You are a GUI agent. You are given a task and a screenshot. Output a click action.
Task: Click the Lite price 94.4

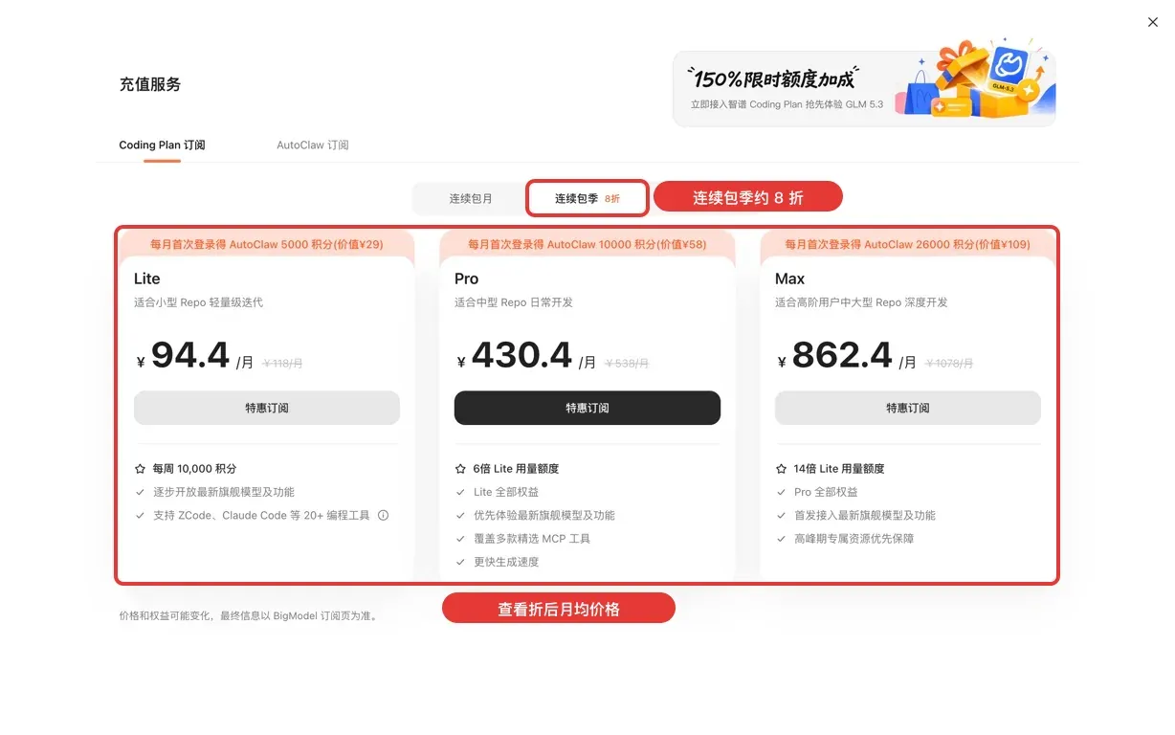tap(190, 355)
